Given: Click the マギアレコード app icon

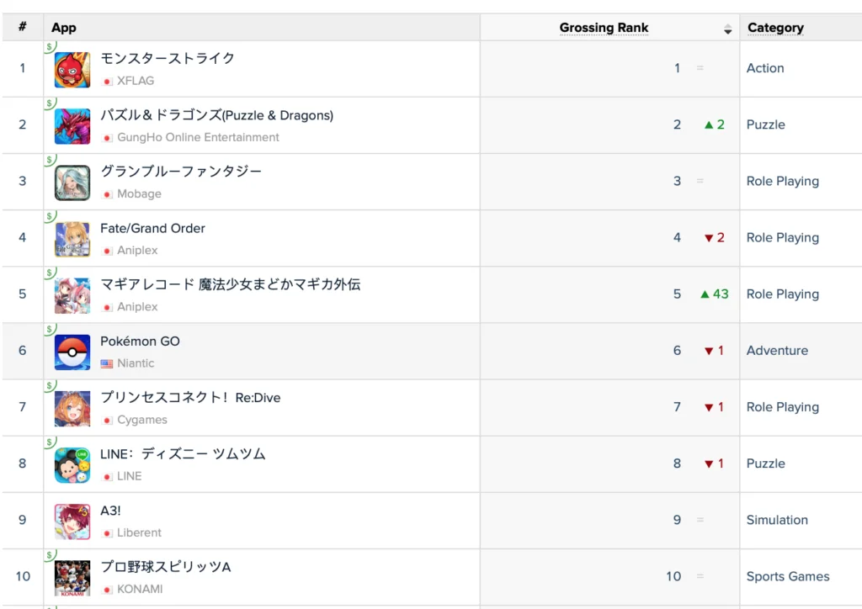Looking at the screenshot, I should point(72,294).
